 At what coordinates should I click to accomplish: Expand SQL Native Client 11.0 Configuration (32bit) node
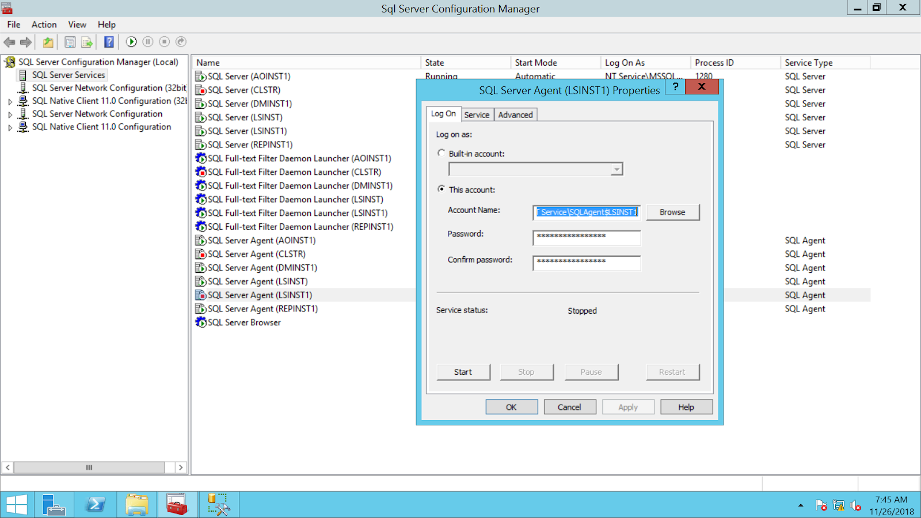[x=10, y=101]
